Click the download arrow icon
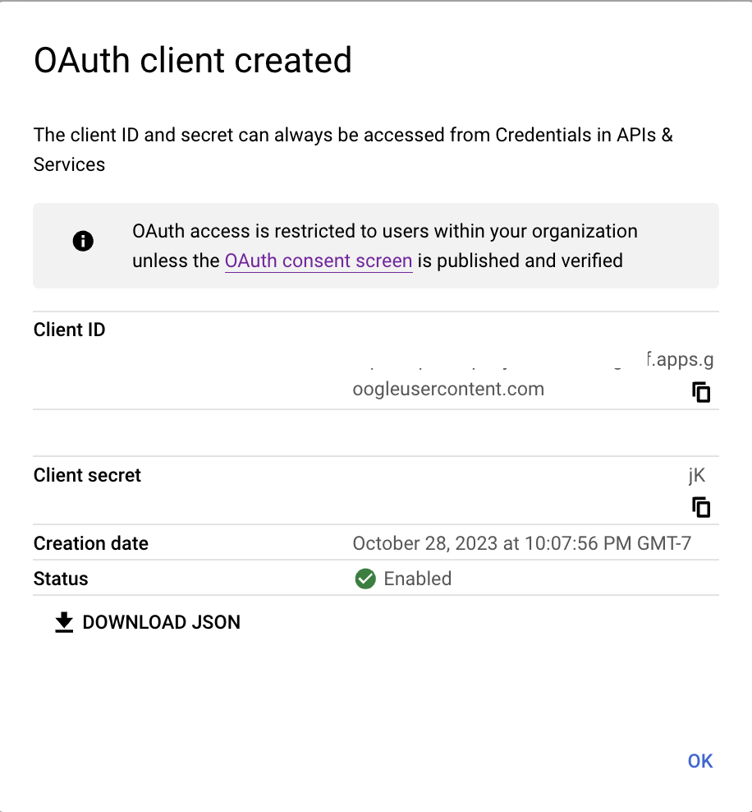Viewport: 752px width, 812px height. [x=64, y=622]
